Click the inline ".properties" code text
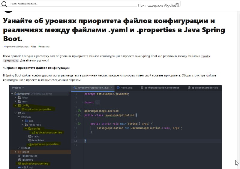The width and height of the screenshot is (240, 169). 11,61
